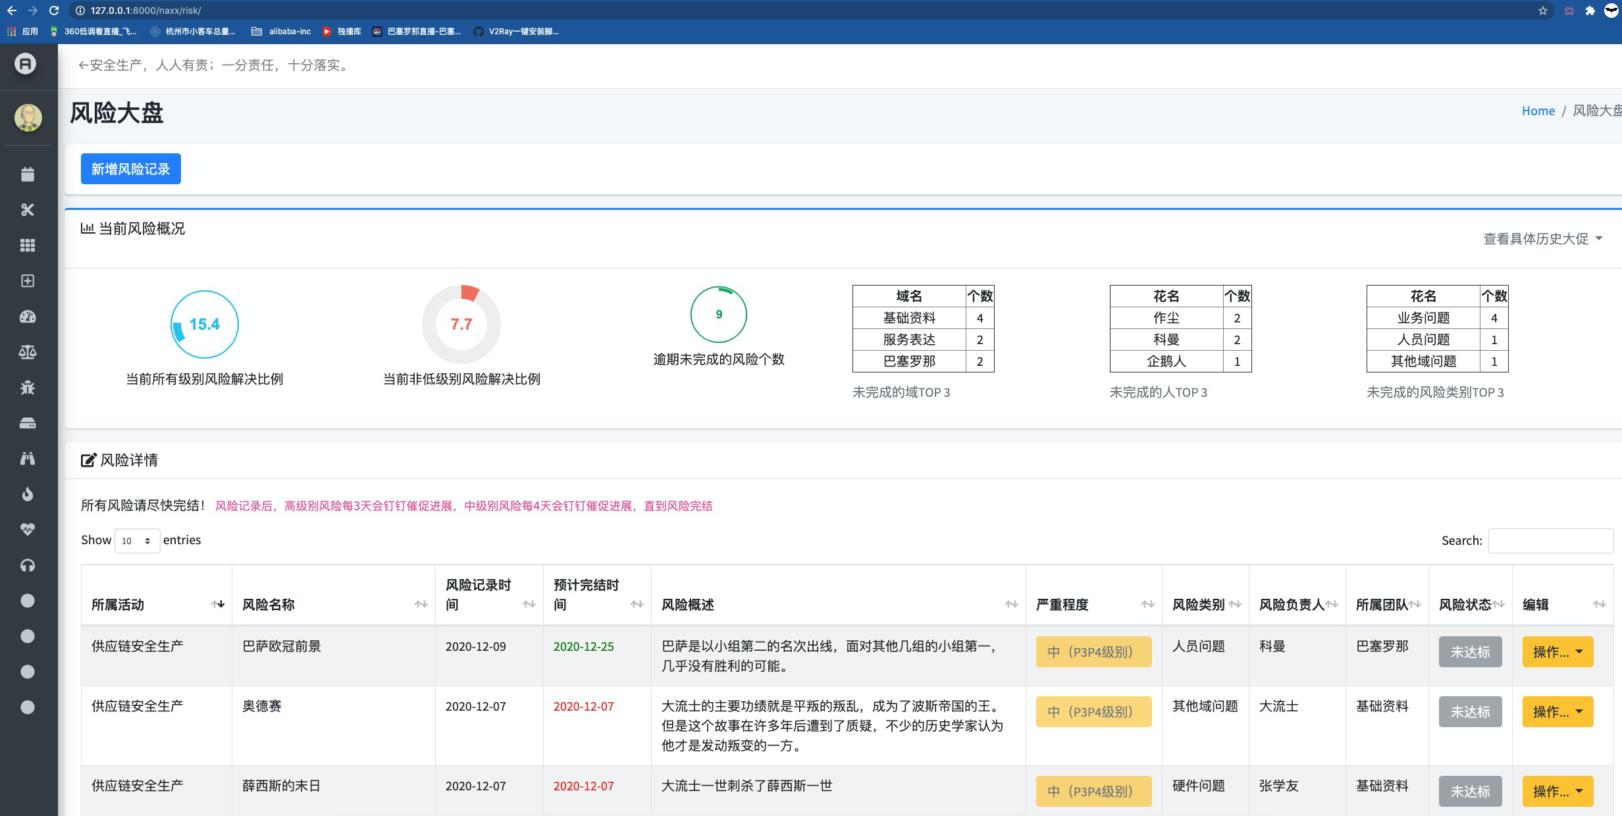
Task: Click the last circle icon in sidebar
Action: click(x=28, y=707)
